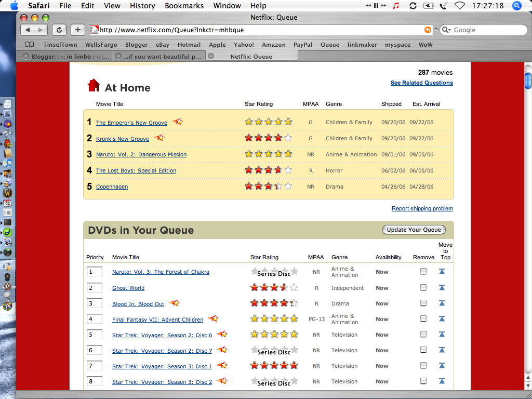Image resolution: width=532 pixels, height=399 pixels.
Task: Check Remove box for Naruto Vol. 3
Action: point(423,272)
